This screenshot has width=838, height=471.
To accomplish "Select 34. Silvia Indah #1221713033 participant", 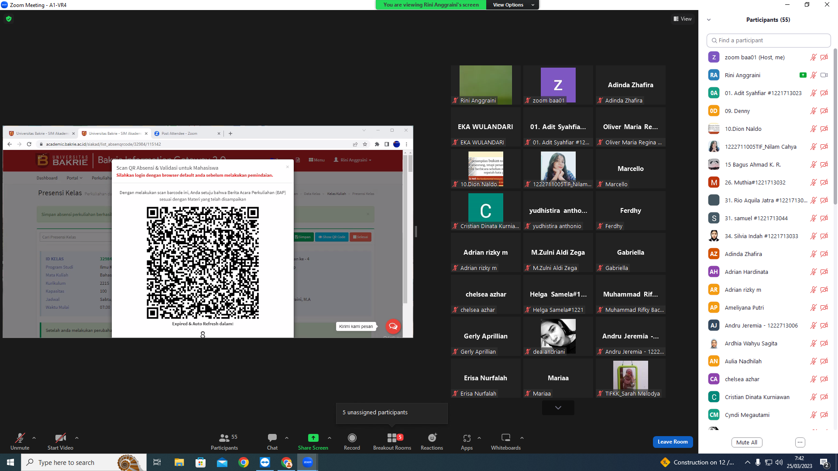I will click(768, 236).
